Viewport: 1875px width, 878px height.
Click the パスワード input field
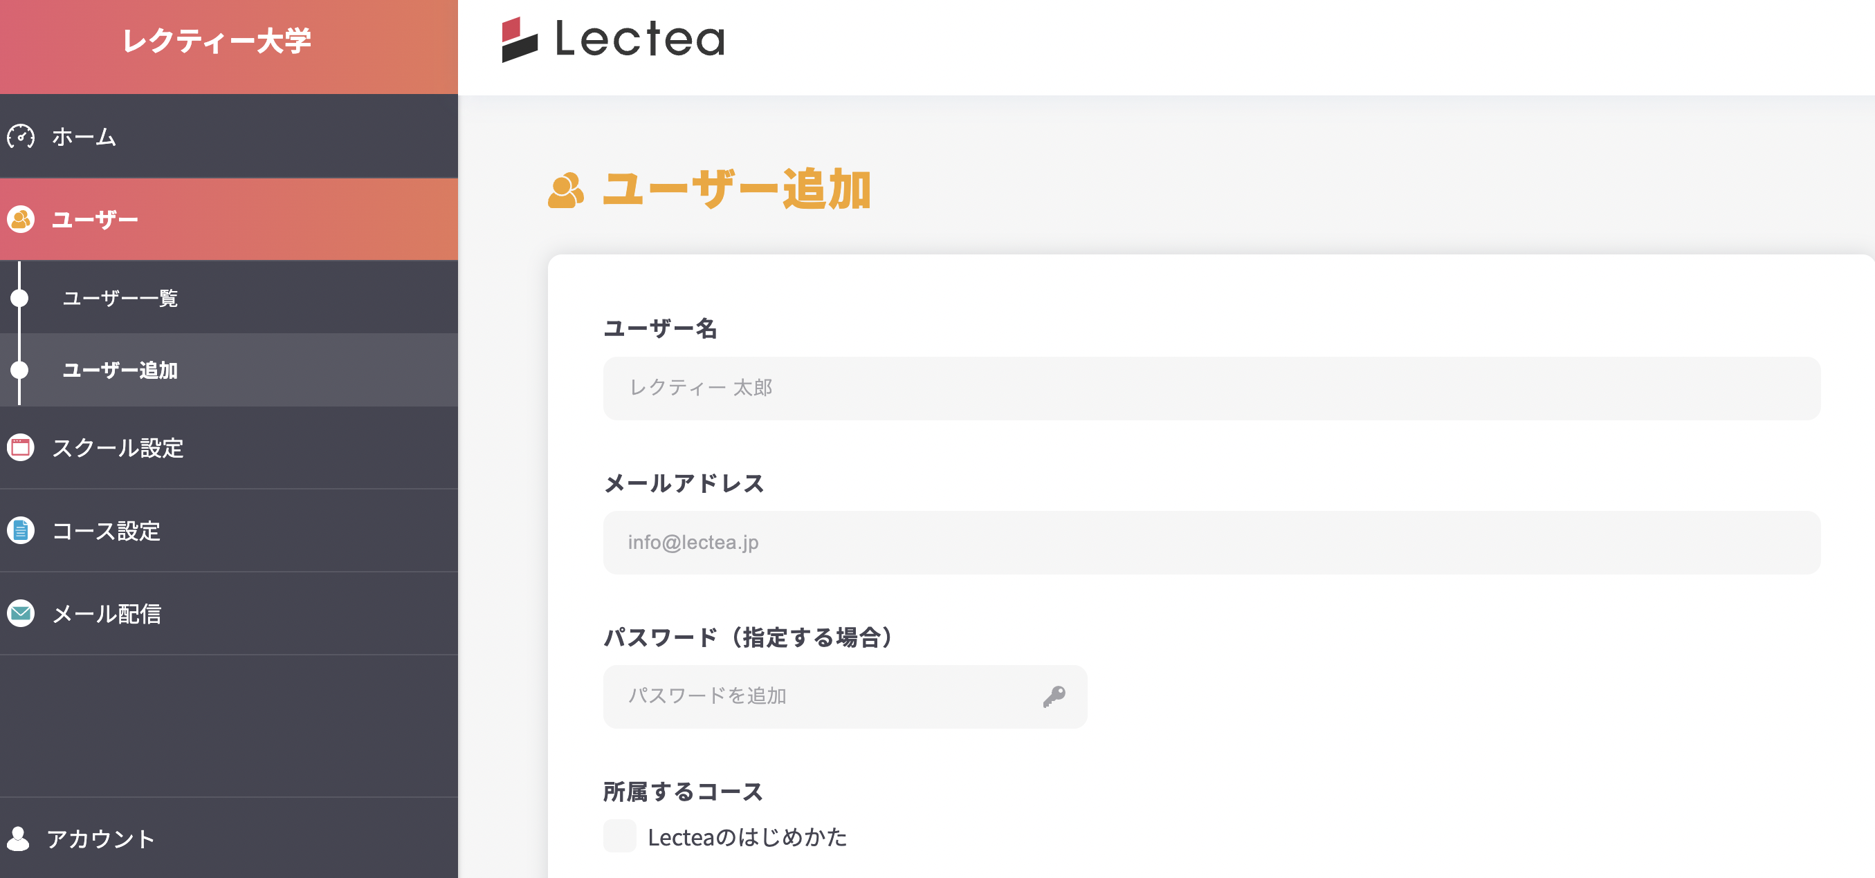pyautogui.click(x=823, y=696)
